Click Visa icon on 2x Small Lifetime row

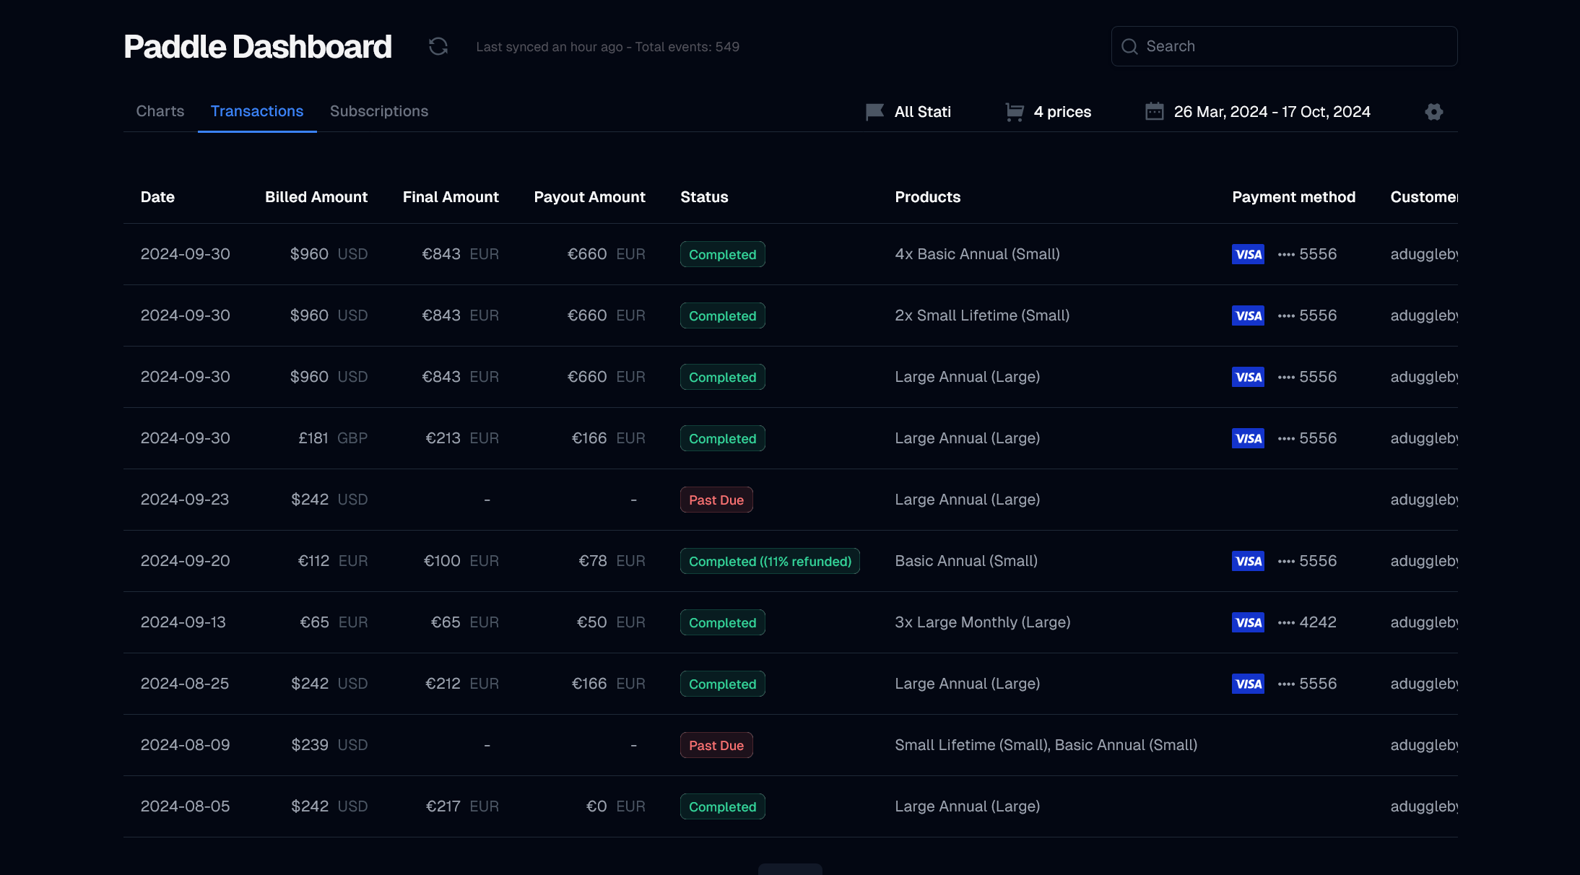(1248, 315)
